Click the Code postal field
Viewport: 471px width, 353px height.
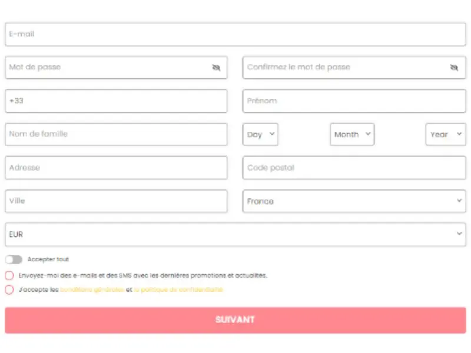(x=354, y=168)
